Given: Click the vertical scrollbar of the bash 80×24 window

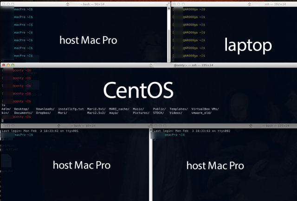Looking at the screenshot, I should pyautogui.click(x=151, y=166).
